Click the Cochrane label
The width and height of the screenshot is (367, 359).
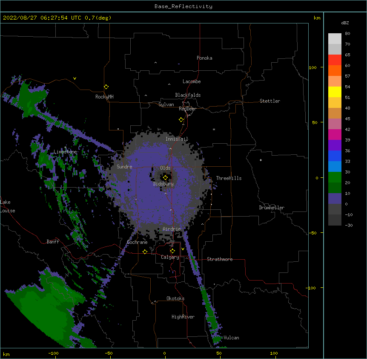point(137,242)
